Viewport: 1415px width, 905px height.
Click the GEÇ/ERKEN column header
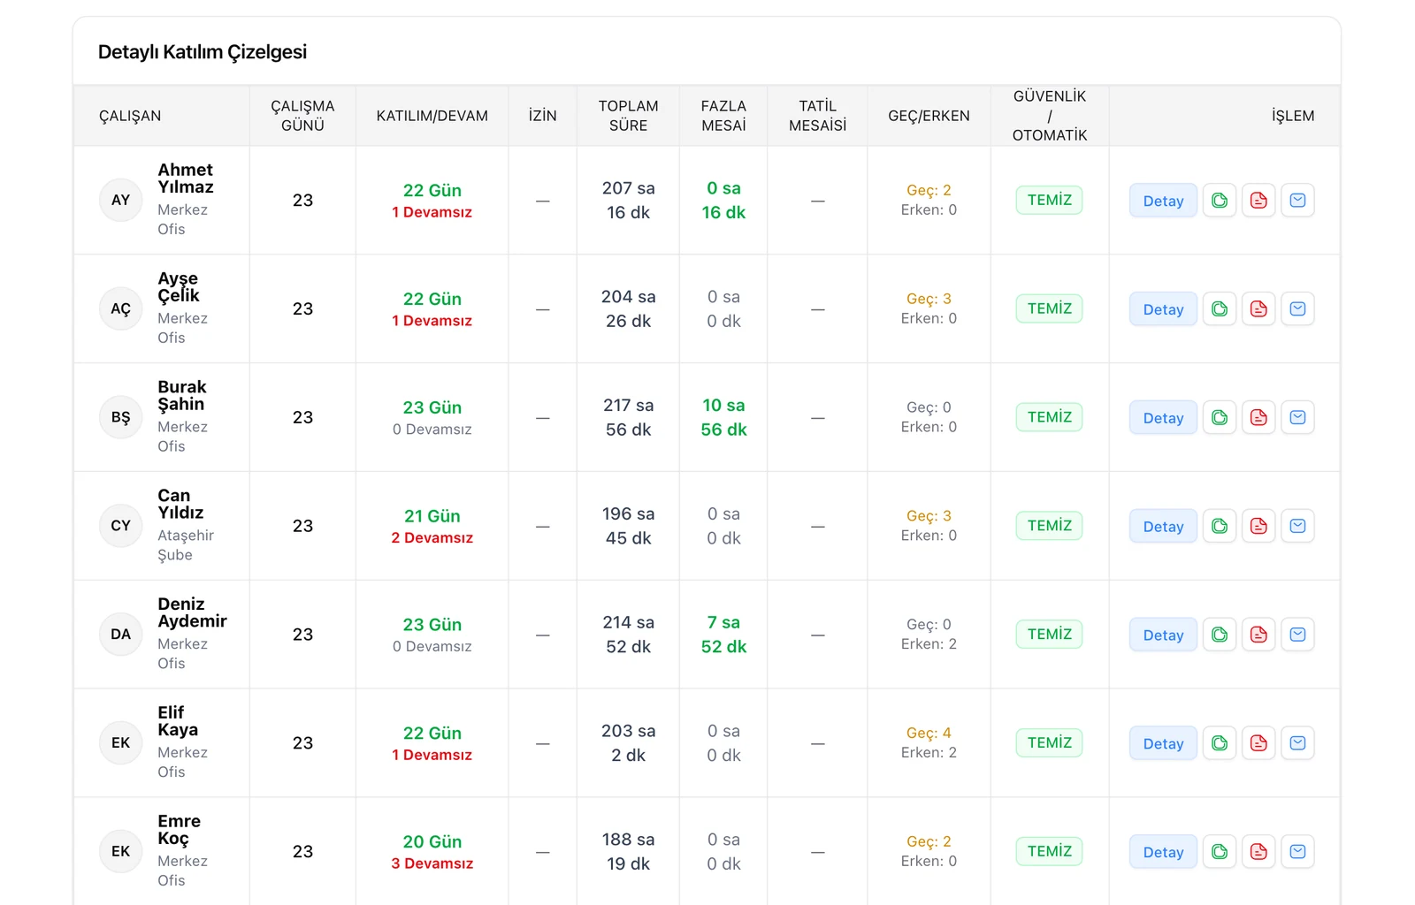(929, 116)
